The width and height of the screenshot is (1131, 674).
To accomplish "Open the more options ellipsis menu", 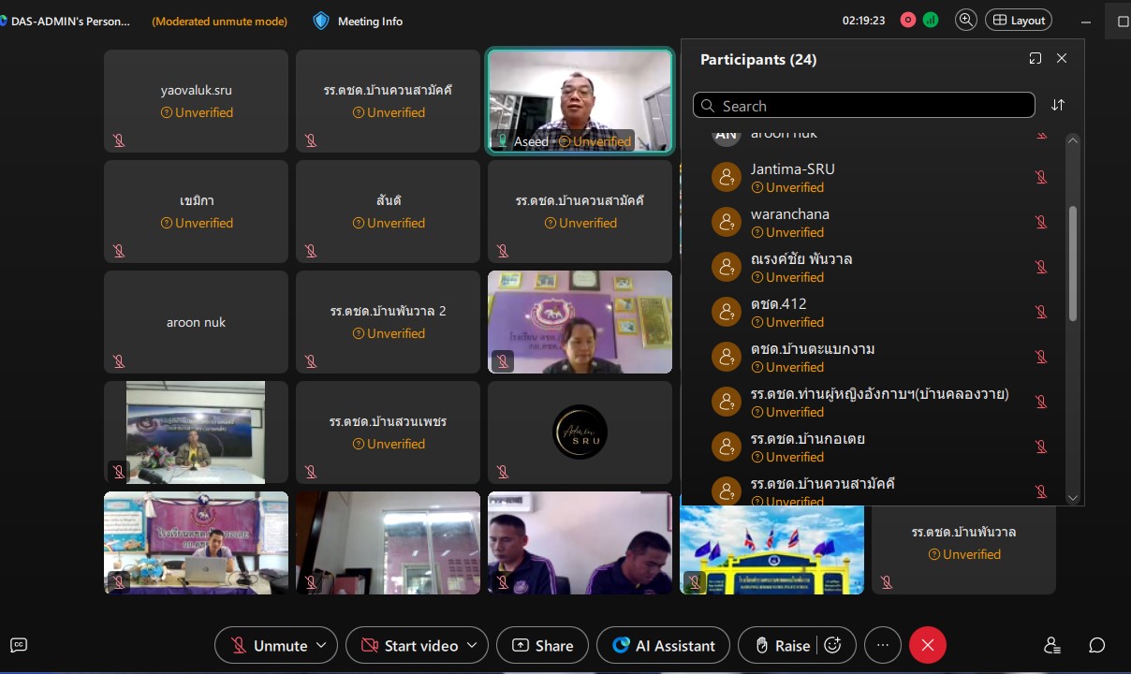I will pos(882,645).
